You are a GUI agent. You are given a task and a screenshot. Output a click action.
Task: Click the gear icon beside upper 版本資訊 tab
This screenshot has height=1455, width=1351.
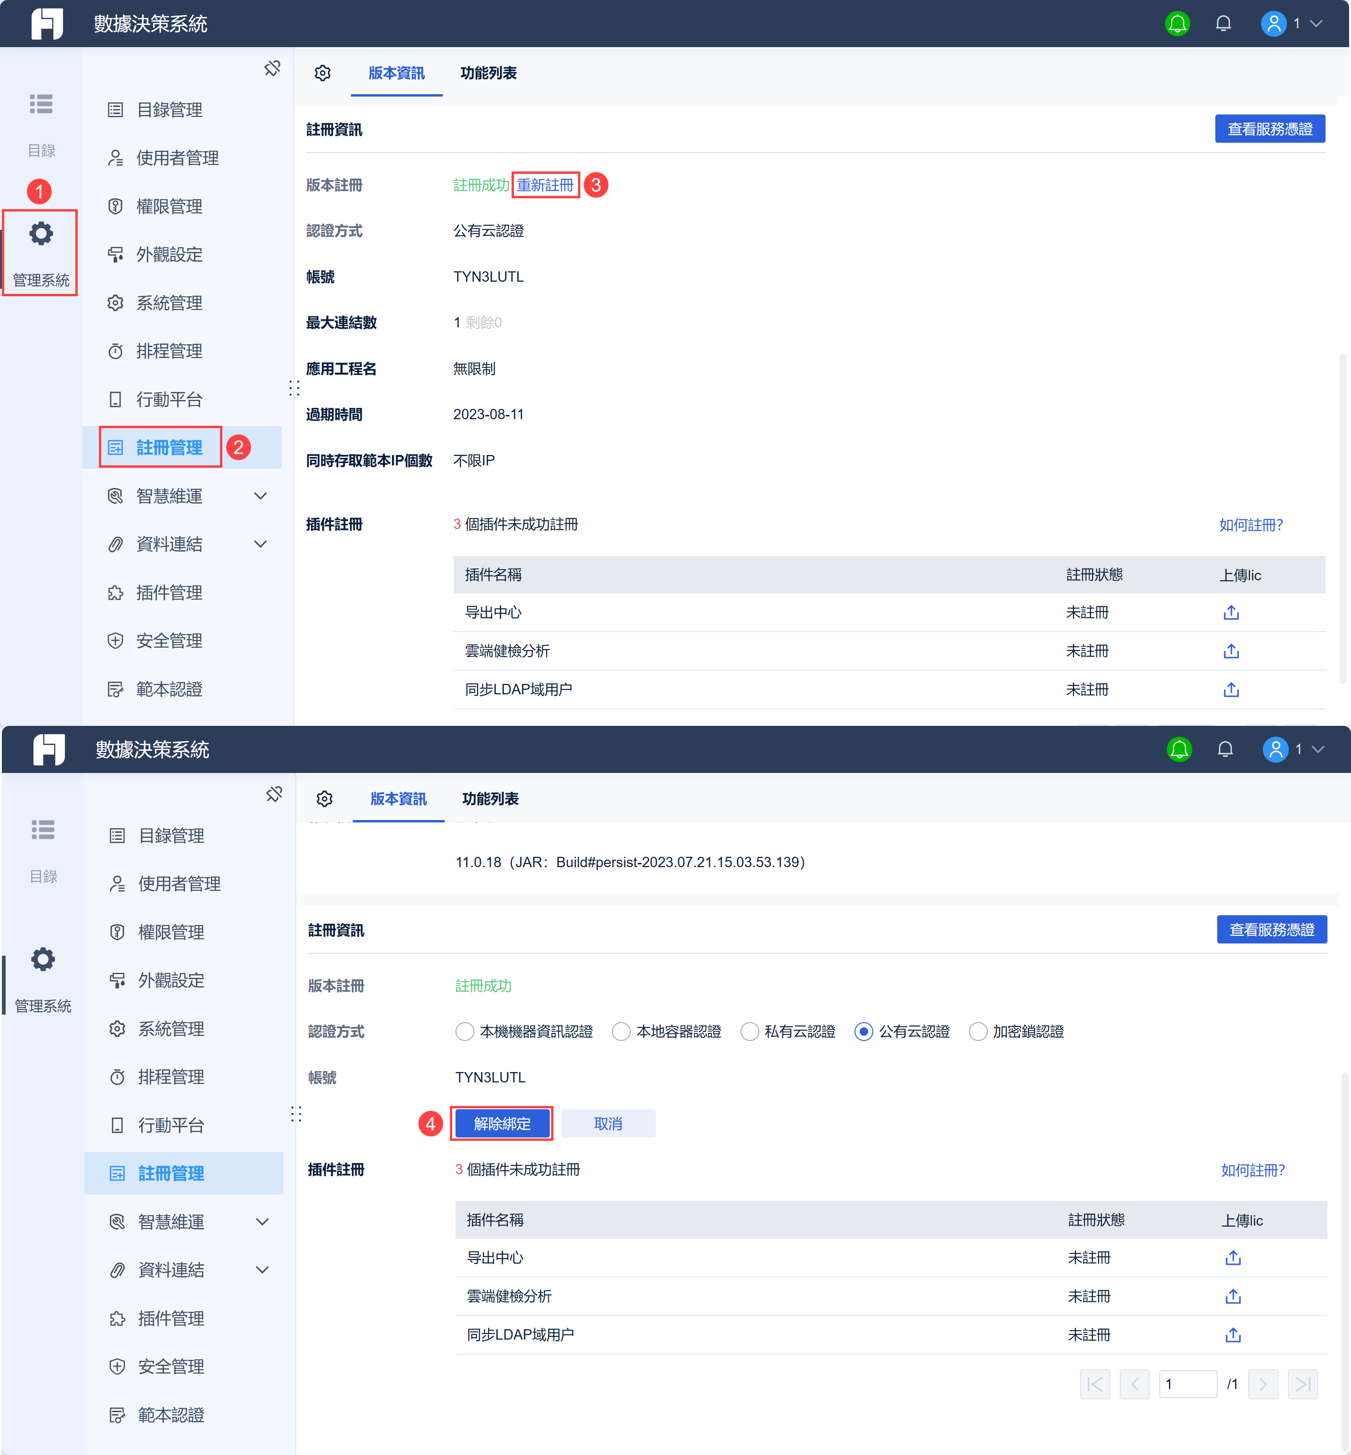(x=322, y=73)
